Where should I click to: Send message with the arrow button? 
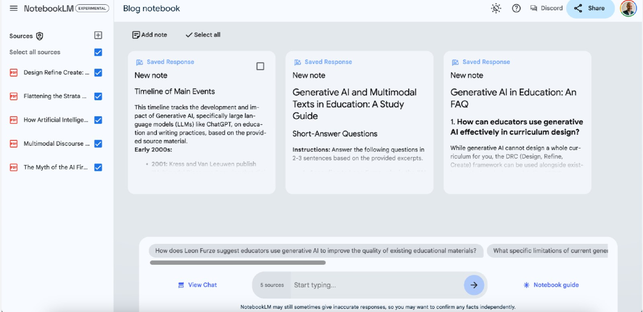(x=474, y=285)
